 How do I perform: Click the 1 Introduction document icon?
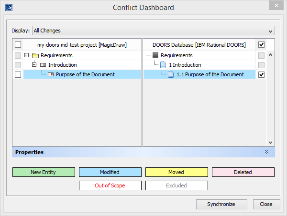pos(163,65)
